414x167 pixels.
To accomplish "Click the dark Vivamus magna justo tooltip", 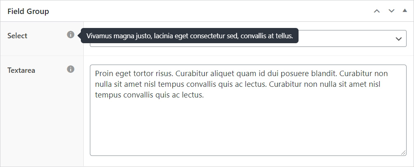I will [x=189, y=35].
